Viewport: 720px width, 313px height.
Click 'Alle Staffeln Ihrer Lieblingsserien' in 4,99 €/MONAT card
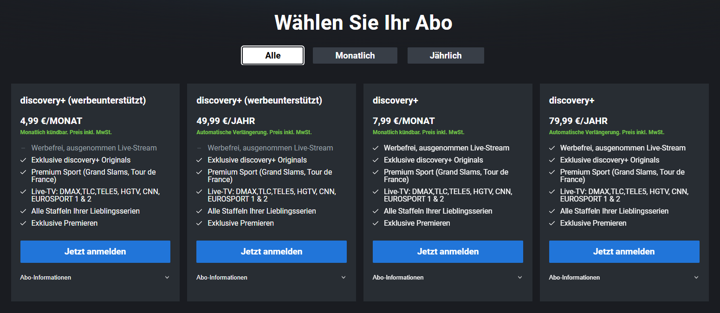coord(86,211)
